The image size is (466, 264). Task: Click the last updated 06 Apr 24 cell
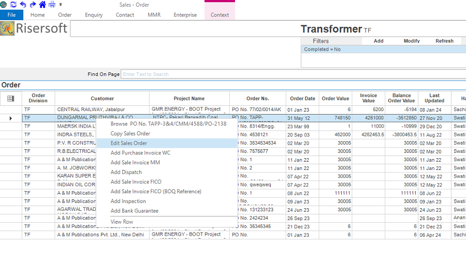(x=434, y=235)
